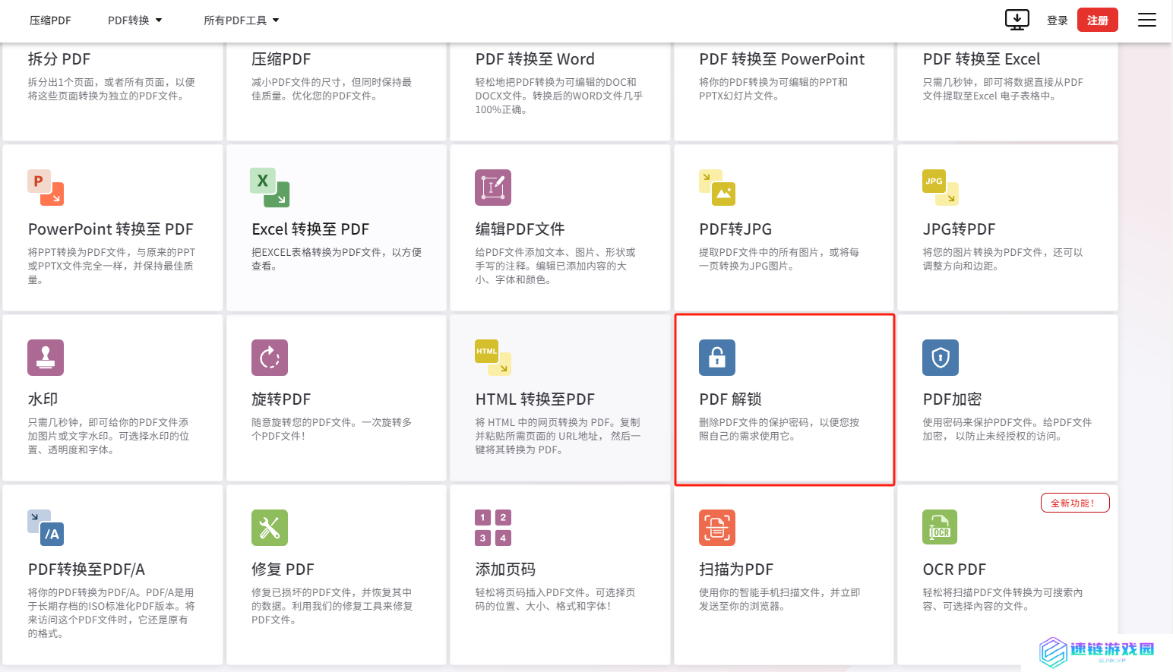Screen dimensions: 1173x672
Task: Click the watermark stamp icon
Action: (x=46, y=358)
